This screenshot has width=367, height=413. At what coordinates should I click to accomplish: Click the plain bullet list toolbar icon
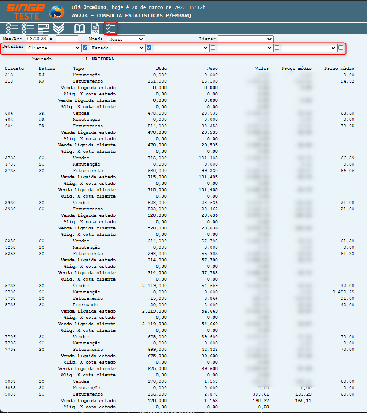click(x=12, y=29)
